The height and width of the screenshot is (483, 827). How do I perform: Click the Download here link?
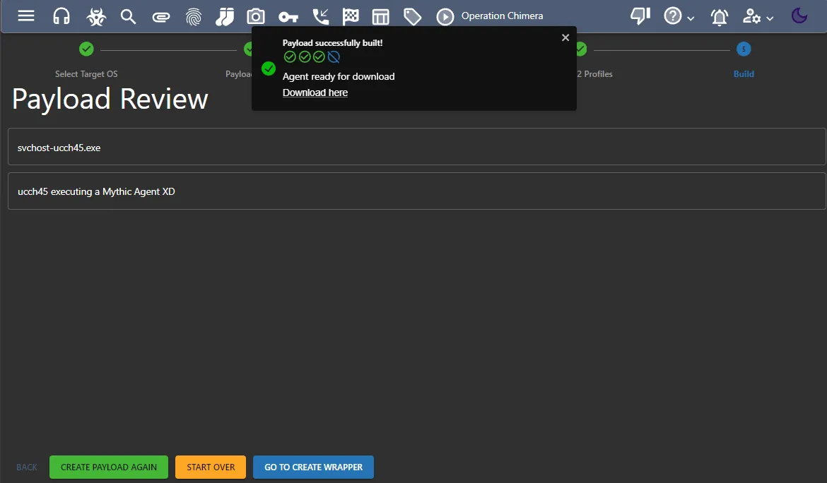(315, 93)
